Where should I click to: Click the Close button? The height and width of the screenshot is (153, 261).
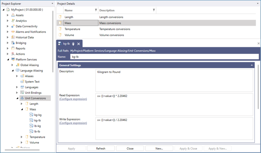130,148
